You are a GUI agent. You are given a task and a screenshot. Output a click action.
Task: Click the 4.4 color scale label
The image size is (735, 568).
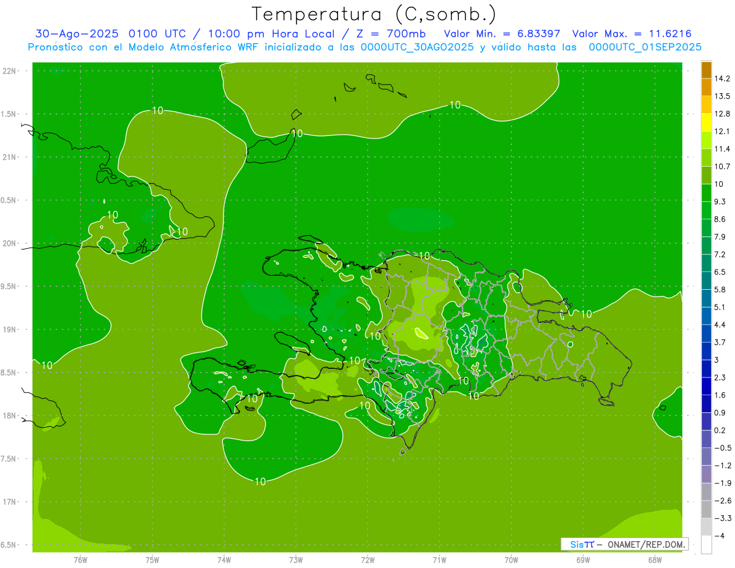(720, 325)
